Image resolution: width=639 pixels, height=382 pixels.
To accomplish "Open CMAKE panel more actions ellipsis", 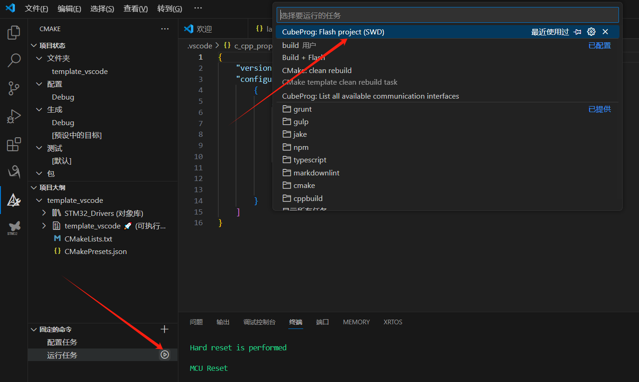I will point(165,29).
